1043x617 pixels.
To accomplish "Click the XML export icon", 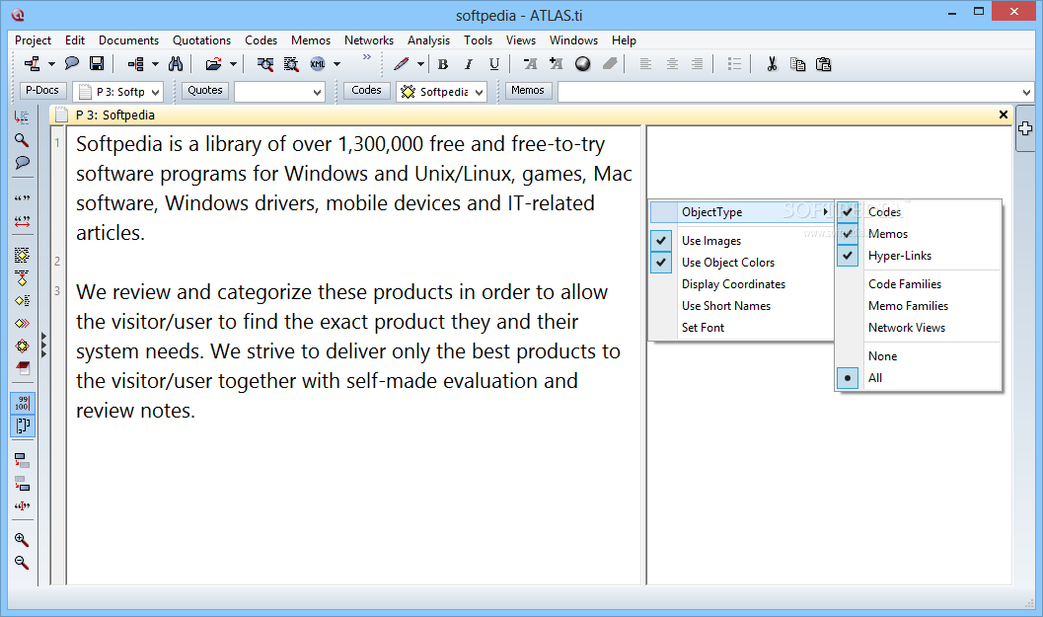I will pyautogui.click(x=318, y=64).
